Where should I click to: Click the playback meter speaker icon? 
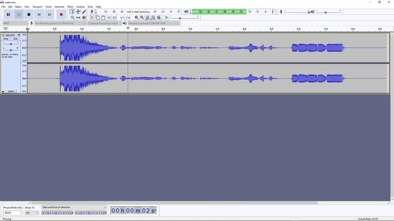coord(186,12)
